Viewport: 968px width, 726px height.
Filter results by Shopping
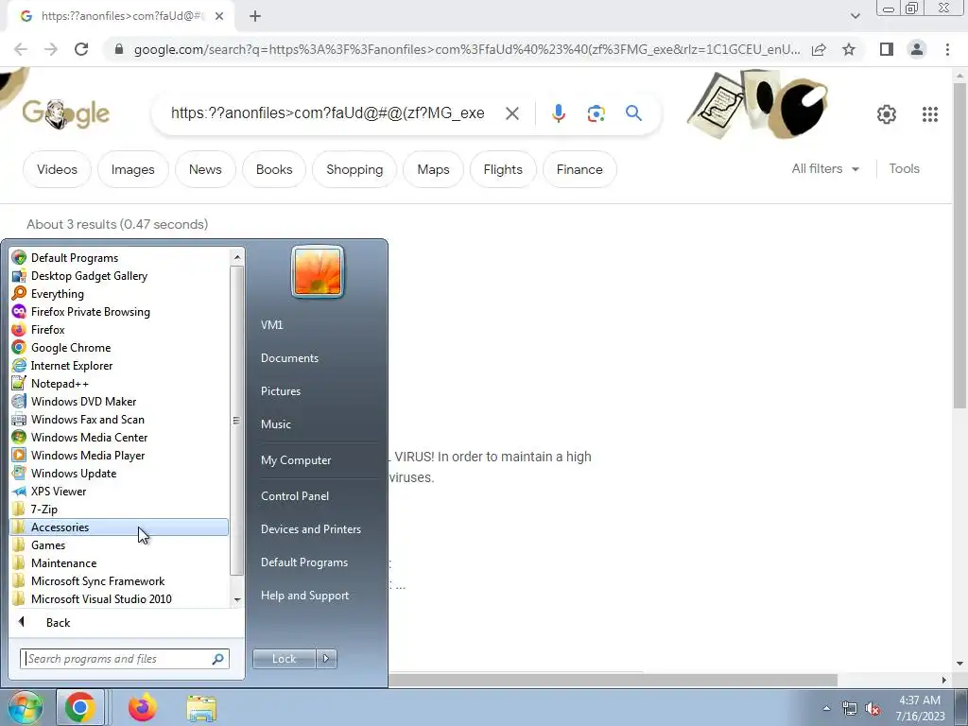[354, 169]
